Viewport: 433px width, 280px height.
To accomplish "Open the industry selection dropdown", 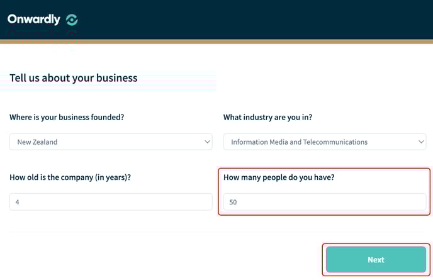I will tap(325, 142).
